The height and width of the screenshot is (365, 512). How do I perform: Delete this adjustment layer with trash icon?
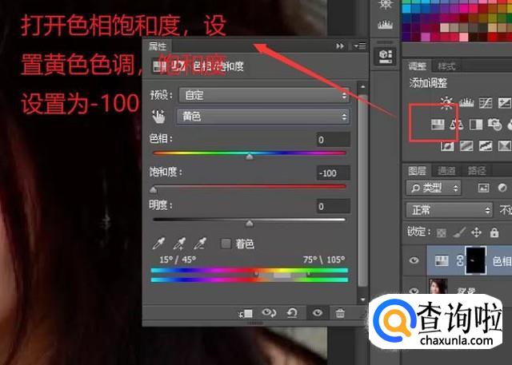(x=340, y=313)
